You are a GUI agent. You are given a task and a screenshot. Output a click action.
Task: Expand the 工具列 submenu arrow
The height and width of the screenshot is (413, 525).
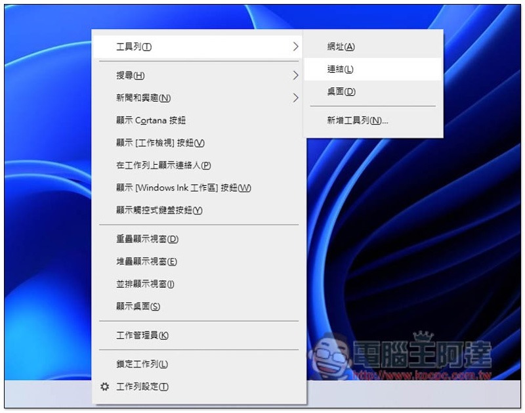(x=295, y=47)
